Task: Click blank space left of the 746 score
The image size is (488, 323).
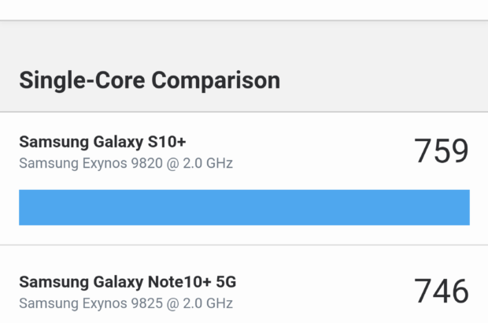Action: [331, 291]
